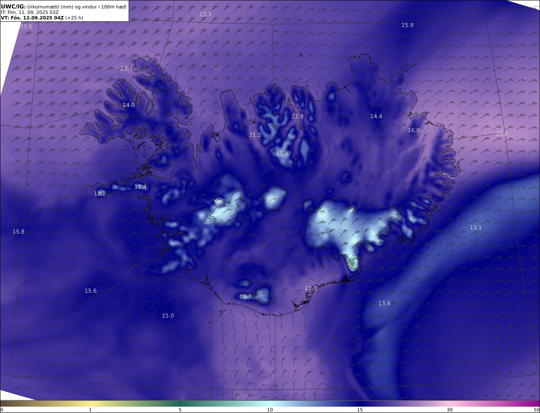Click the map value 23.6
The height and width of the screenshot is (413, 540).
26,26
